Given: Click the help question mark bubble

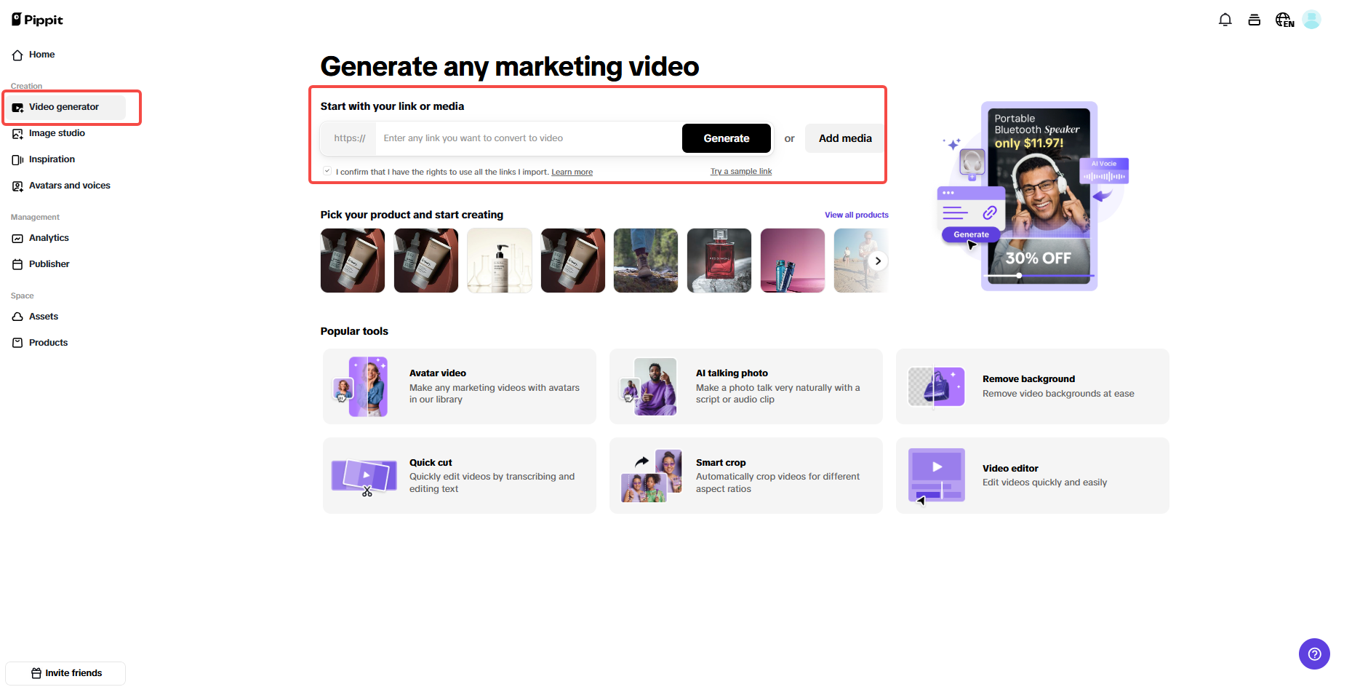Looking at the screenshot, I should point(1314,654).
